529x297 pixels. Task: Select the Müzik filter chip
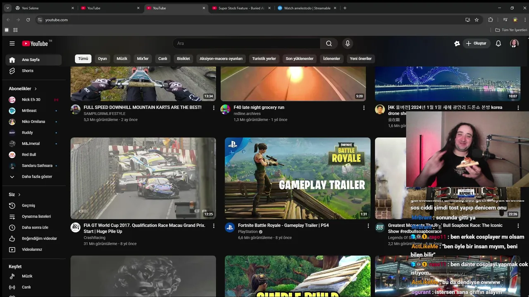point(122,59)
